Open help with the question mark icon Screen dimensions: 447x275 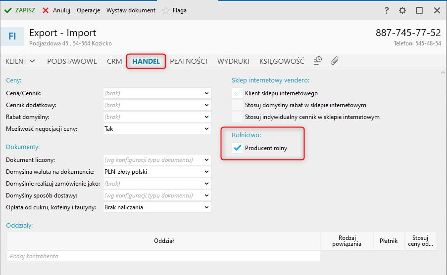point(387,10)
